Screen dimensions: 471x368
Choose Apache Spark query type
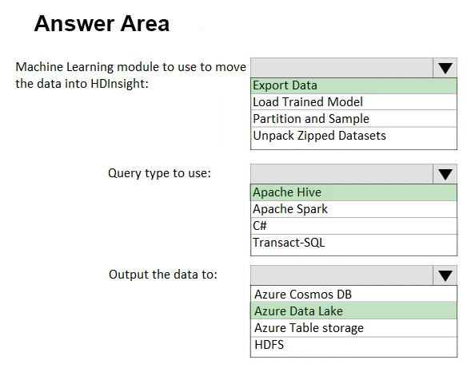[353, 209]
